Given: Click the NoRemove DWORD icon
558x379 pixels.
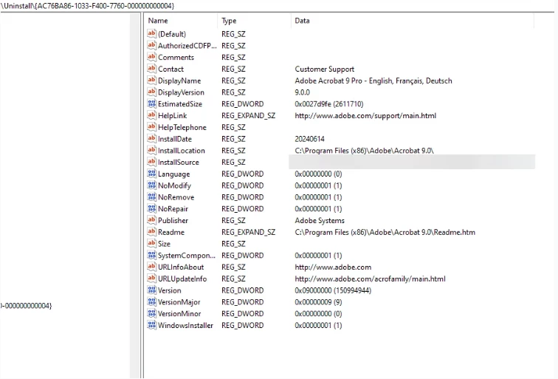Looking at the screenshot, I should point(151,197).
